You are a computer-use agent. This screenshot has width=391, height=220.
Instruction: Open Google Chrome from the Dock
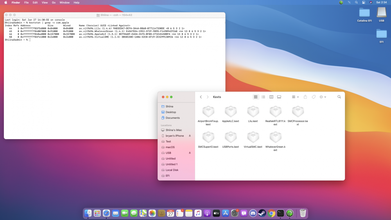click(271, 213)
